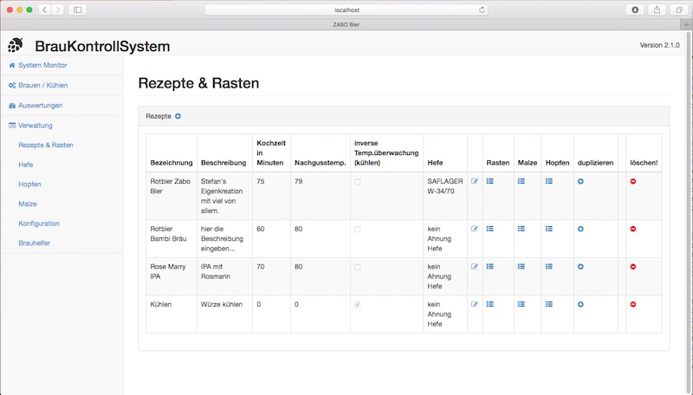Edit the Kühlen recipe
The image size is (693, 395).
(x=475, y=304)
